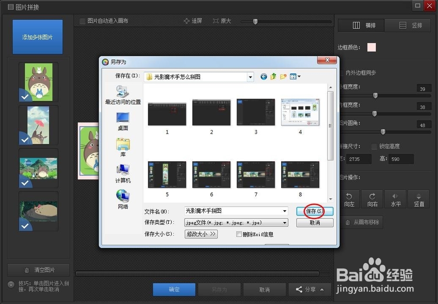
Task: Select the rotate right (向右) tool
Action: [x=372, y=198]
